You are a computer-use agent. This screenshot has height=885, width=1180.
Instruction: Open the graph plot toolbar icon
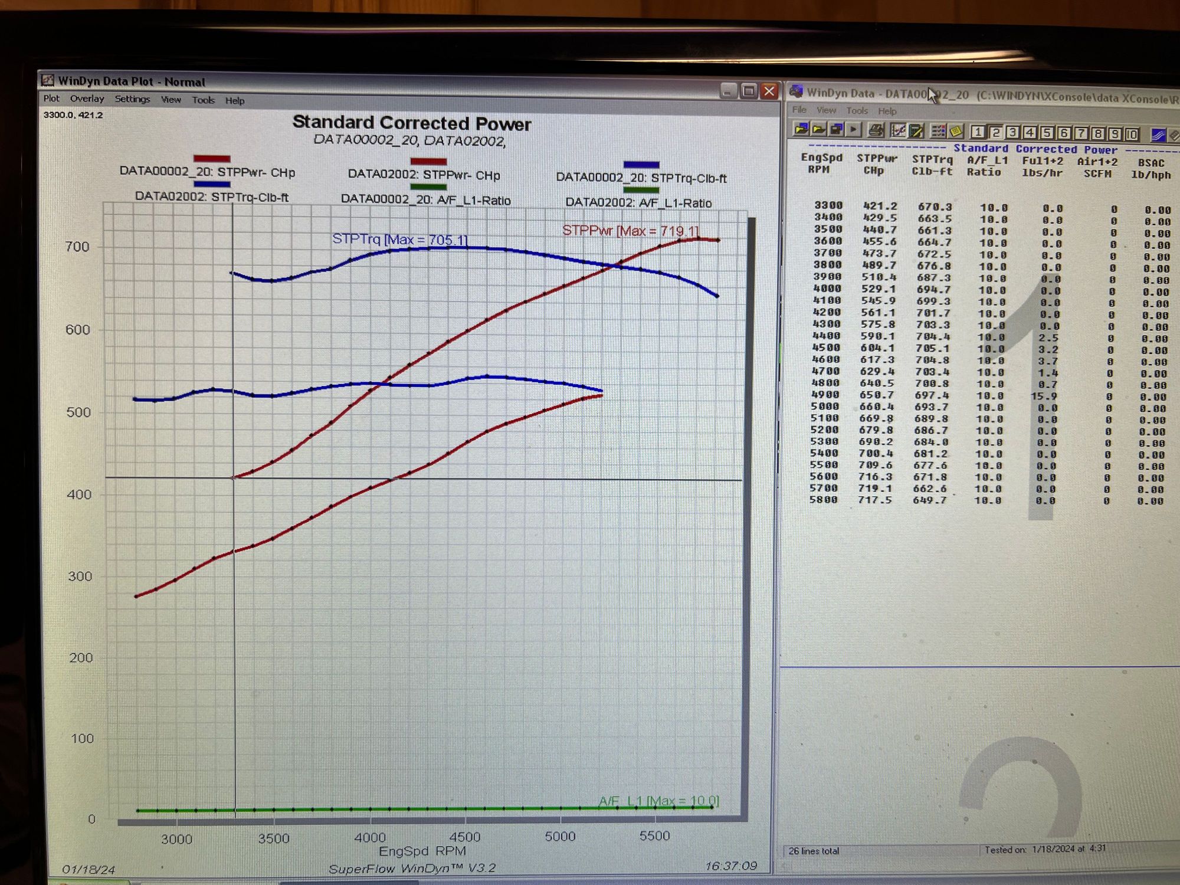pyautogui.click(x=898, y=130)
